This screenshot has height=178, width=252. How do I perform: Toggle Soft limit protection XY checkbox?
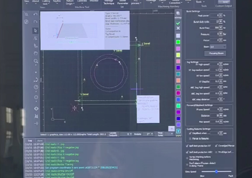187,146
